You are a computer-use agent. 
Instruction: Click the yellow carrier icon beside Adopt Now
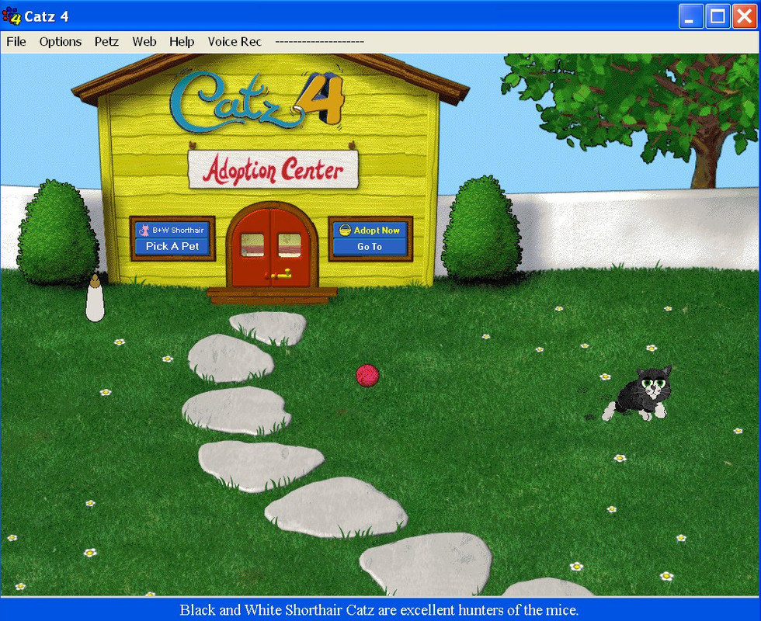345,230
